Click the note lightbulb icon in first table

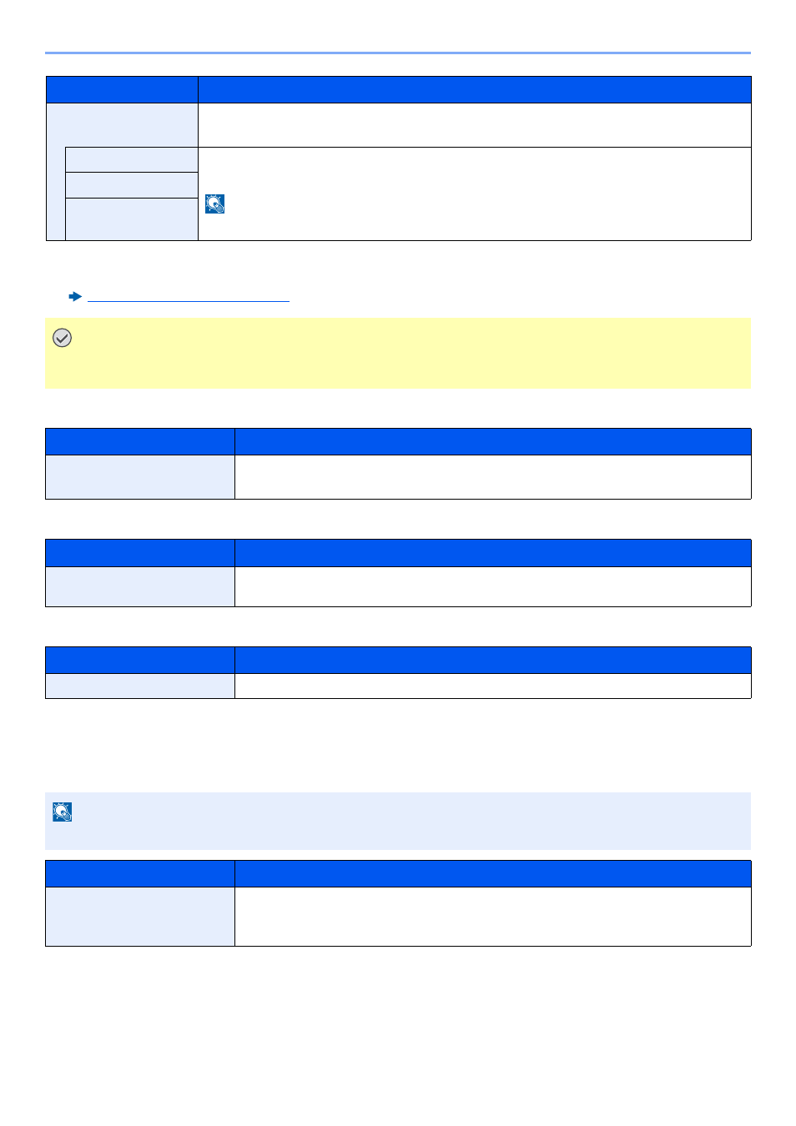(214, 204)
